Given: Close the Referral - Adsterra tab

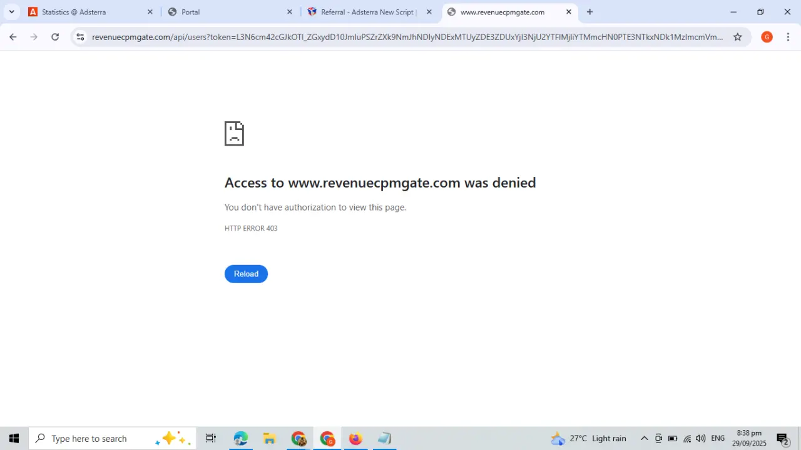Looking at the screenshot, I should tap(429, 12).
